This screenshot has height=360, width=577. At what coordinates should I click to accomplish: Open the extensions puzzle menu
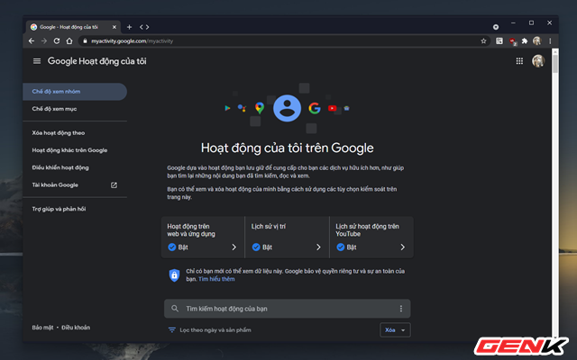click(525, 41)
